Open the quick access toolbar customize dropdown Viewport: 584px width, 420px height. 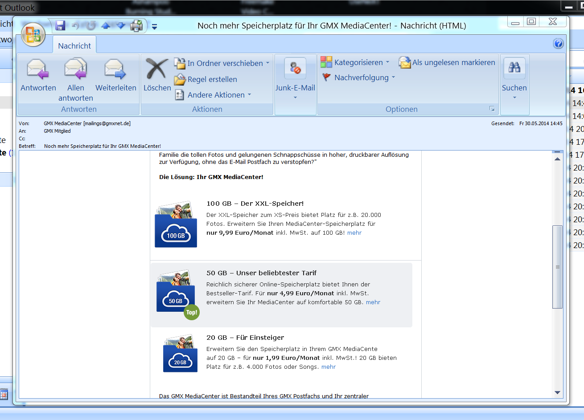pyautogui.click(x=154, y=27)
